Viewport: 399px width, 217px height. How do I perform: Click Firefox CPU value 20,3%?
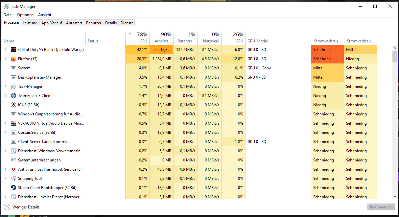click(x=137, y=59)
